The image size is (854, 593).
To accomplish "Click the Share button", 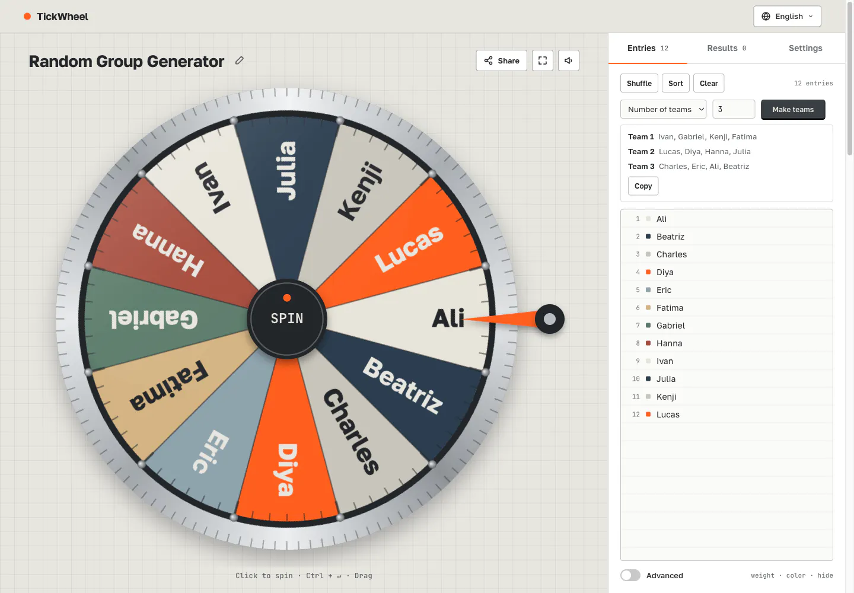I will tap(502, 60).
